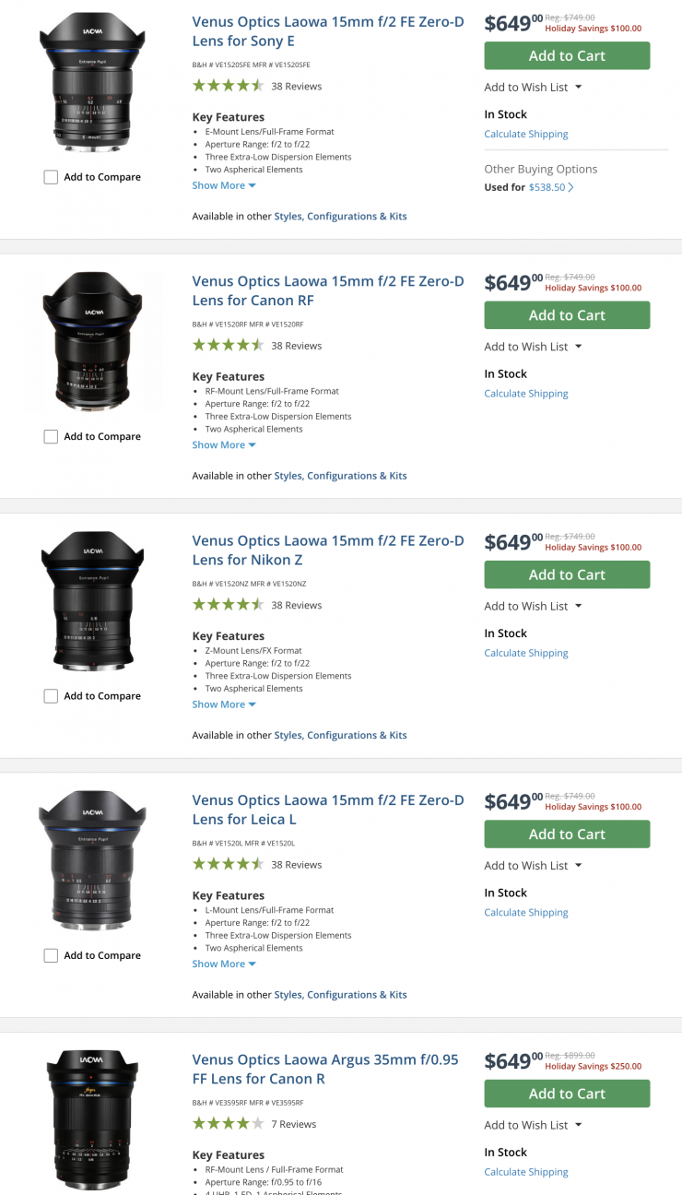Click the star rating of the Canon RF lens
682x1195 pixels.
[228, 346]
